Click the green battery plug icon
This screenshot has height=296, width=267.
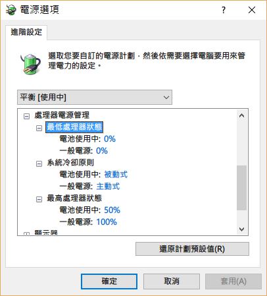[31, 64]
